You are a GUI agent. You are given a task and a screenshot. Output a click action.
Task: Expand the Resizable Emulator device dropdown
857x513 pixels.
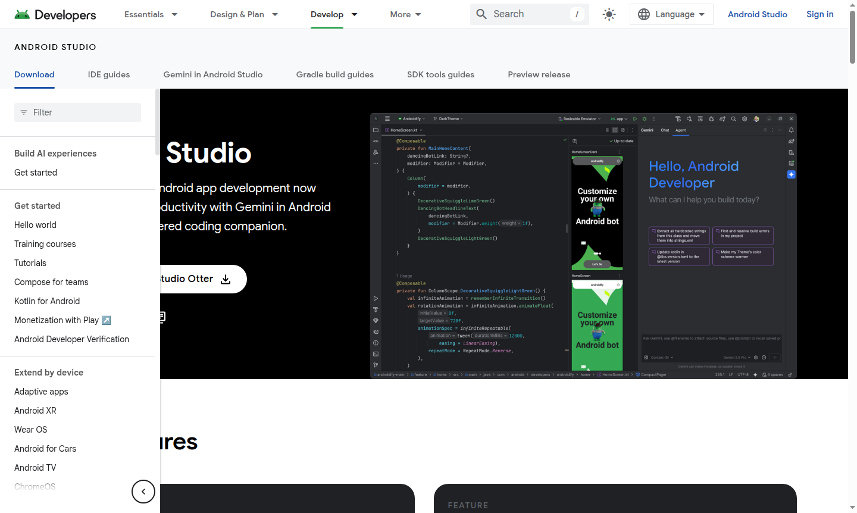(580, 118)
